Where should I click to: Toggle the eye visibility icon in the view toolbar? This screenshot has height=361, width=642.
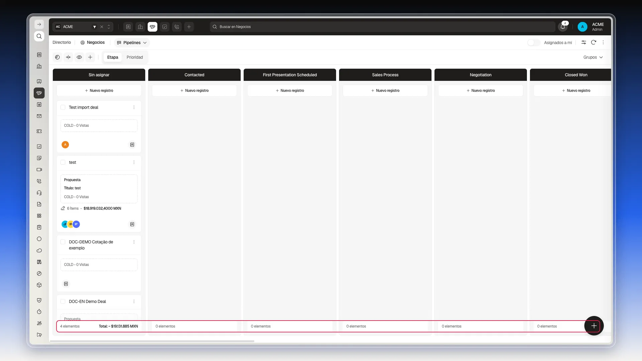pos(79,57)
